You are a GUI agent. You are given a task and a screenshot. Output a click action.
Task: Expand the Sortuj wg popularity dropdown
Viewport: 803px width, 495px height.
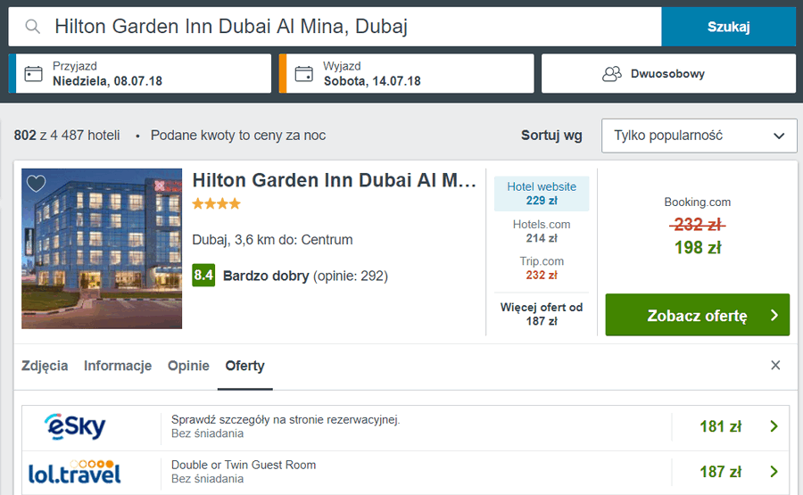coord(699,136)
